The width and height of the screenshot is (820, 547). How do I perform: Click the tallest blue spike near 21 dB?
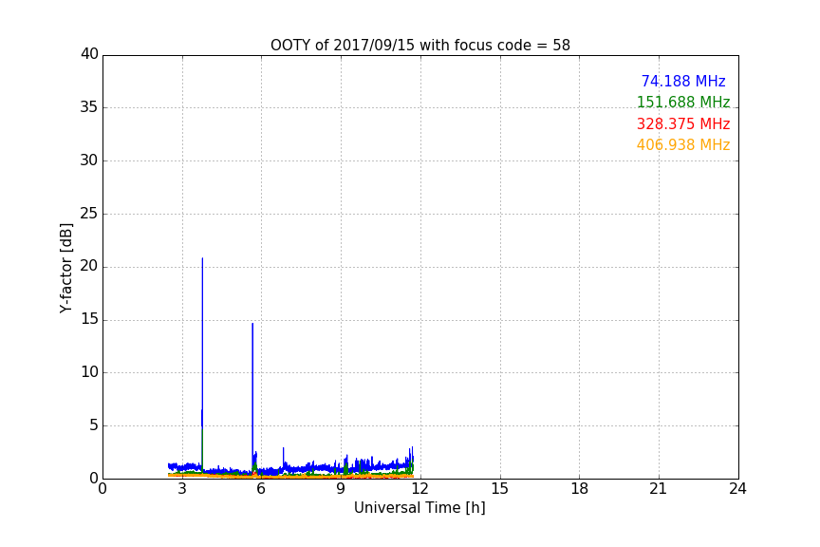click(202, 367)
